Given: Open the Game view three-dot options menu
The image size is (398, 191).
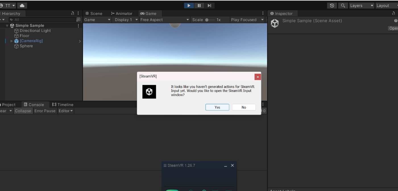Looking at the screenshot, I should pos(263,13).
